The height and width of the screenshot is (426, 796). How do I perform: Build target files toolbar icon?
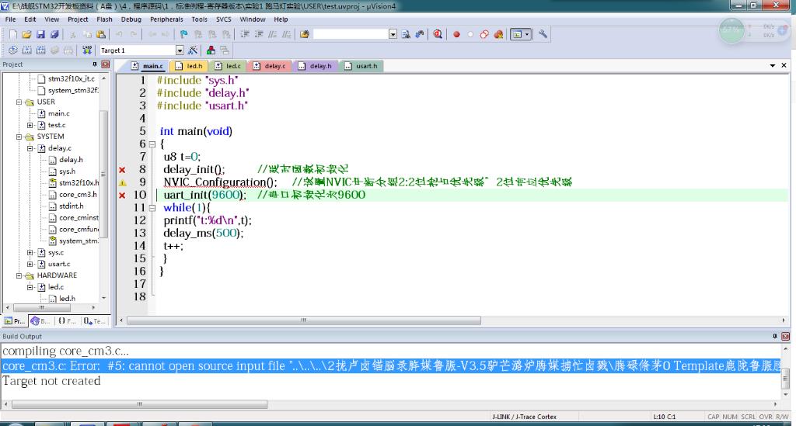click(27, 50)
